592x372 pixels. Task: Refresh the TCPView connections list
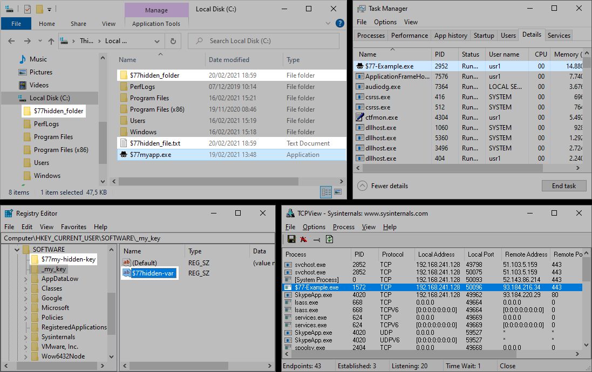click(x=330, y=239)
